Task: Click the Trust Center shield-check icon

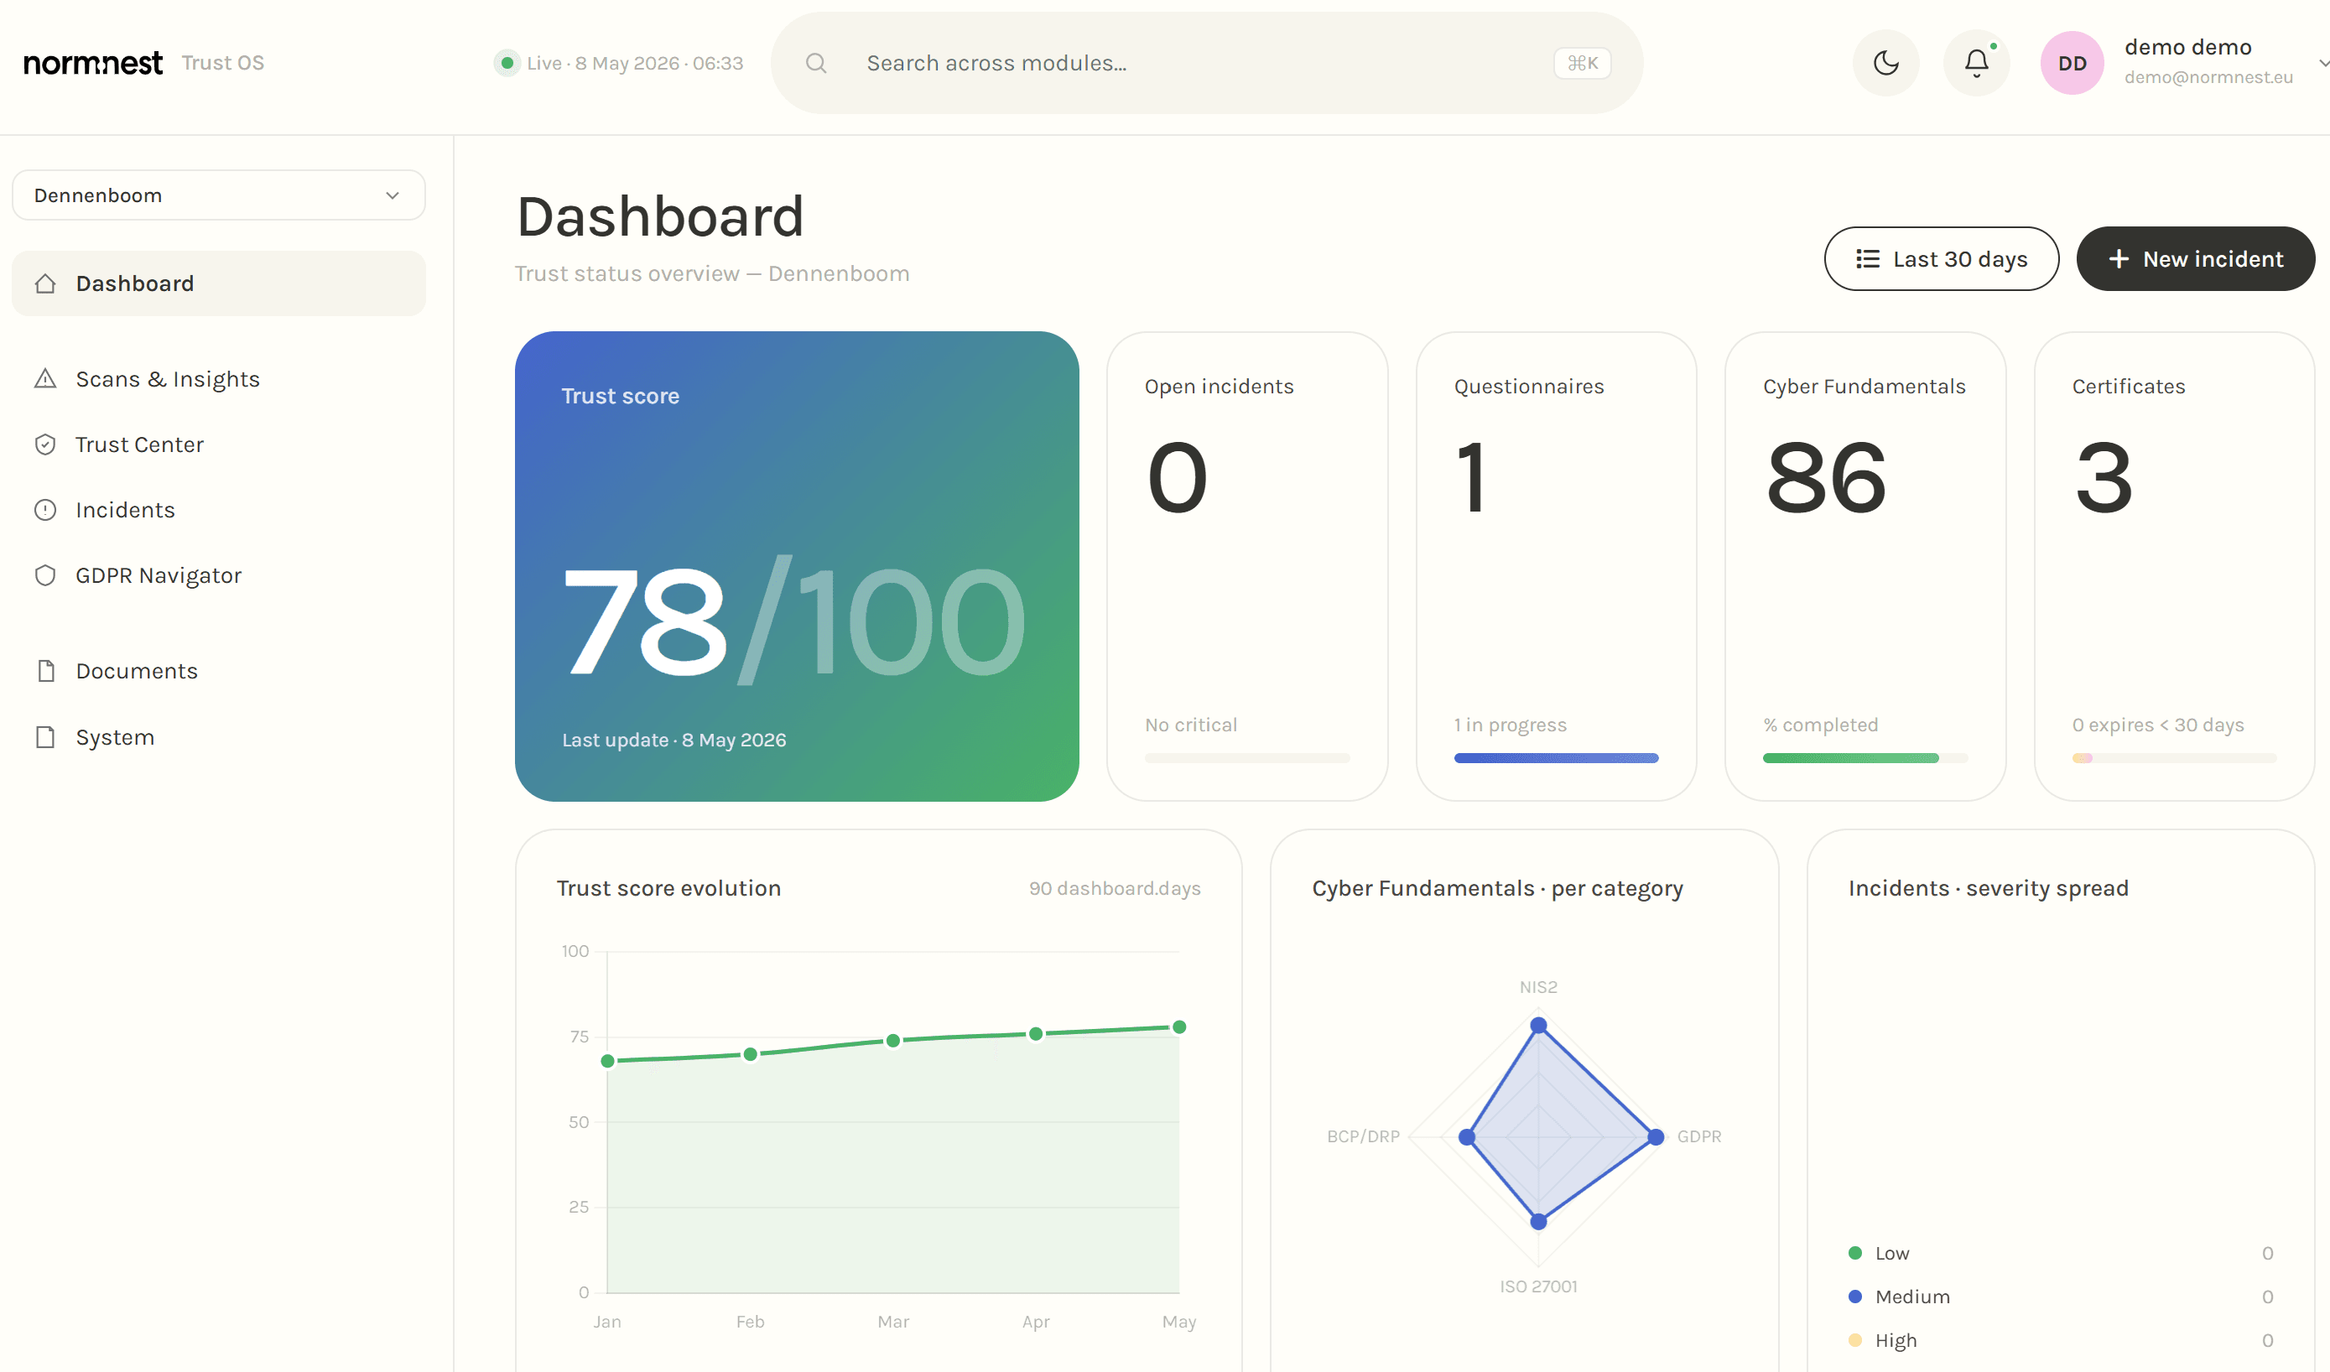Action: [45, 444]
